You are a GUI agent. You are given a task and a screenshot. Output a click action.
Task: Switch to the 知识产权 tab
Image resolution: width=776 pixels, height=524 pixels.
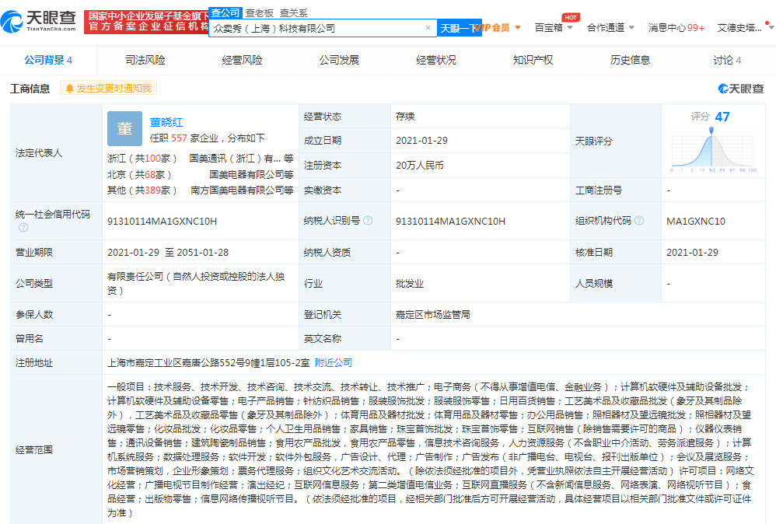point(533,61)
